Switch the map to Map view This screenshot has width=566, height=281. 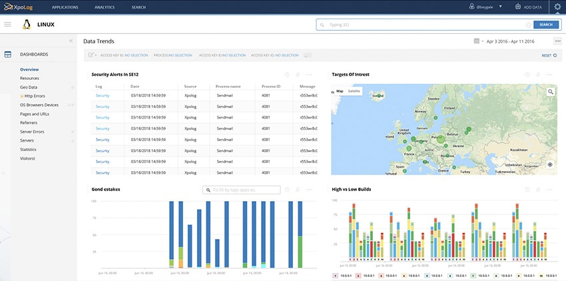[340, 91]
